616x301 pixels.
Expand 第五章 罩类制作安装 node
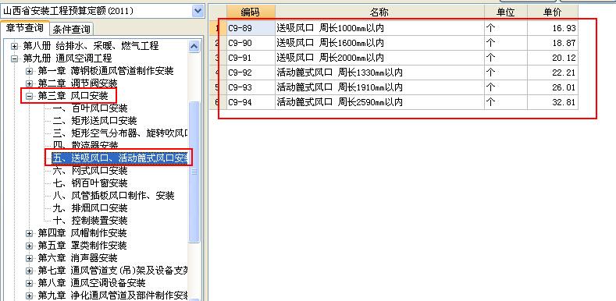tap(29, 246)
